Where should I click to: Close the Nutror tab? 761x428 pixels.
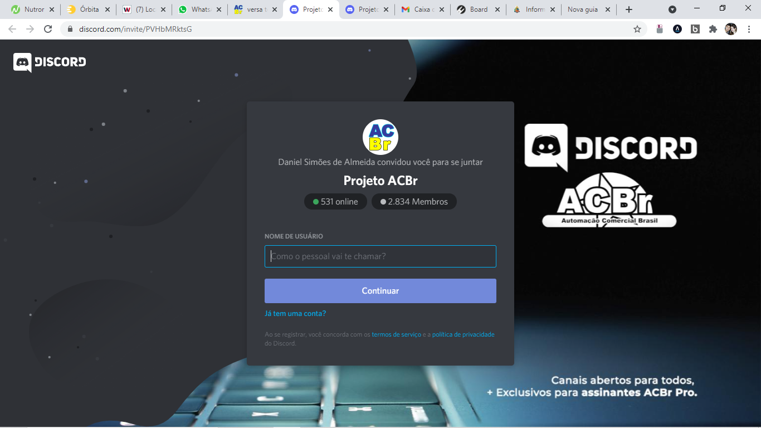tap(52, 9)
